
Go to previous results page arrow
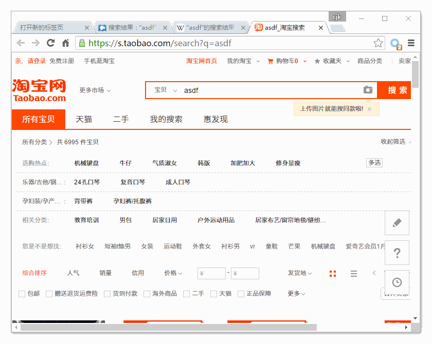[374, 273]
